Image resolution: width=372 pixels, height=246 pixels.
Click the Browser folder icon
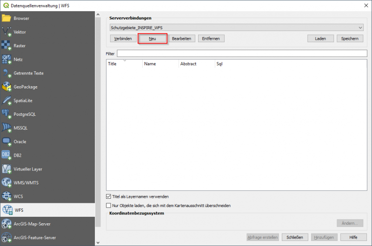7,18
